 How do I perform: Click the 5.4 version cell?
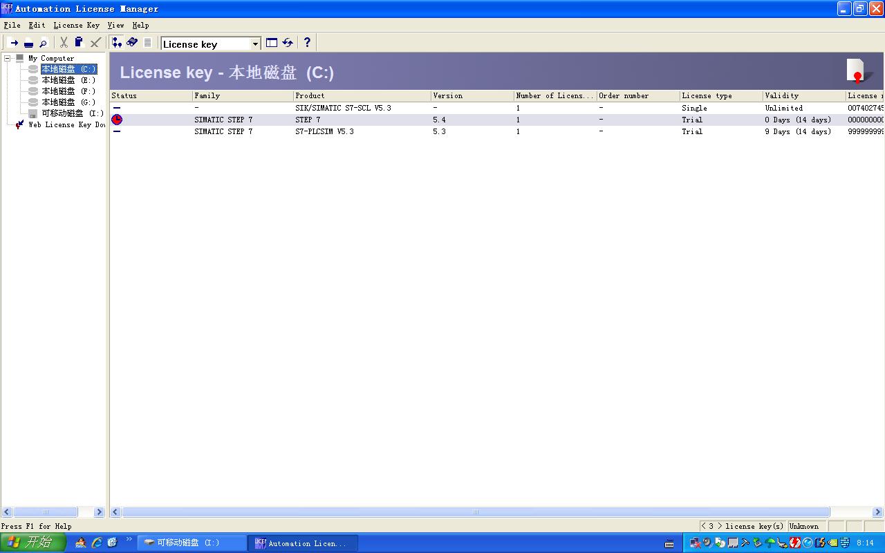440,120
